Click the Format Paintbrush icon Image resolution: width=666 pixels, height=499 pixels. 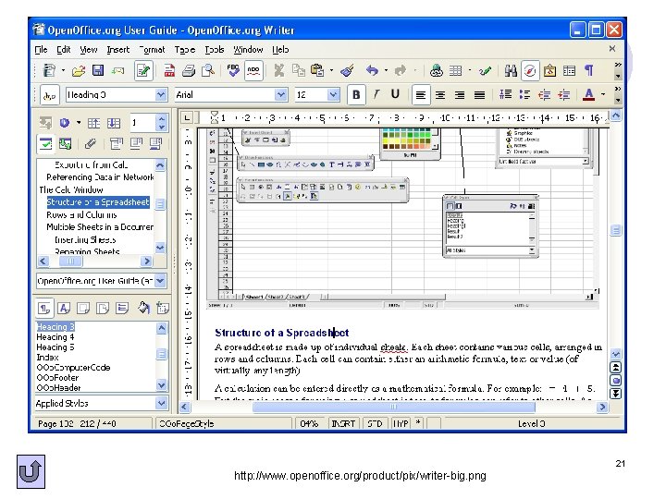tap(348, 70)
